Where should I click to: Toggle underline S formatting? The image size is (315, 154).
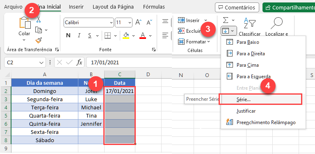click(90, 36)
